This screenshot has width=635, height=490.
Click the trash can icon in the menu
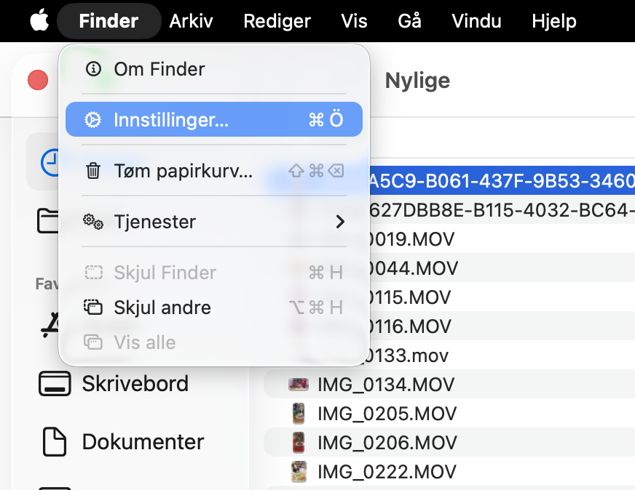pos(93,171)
